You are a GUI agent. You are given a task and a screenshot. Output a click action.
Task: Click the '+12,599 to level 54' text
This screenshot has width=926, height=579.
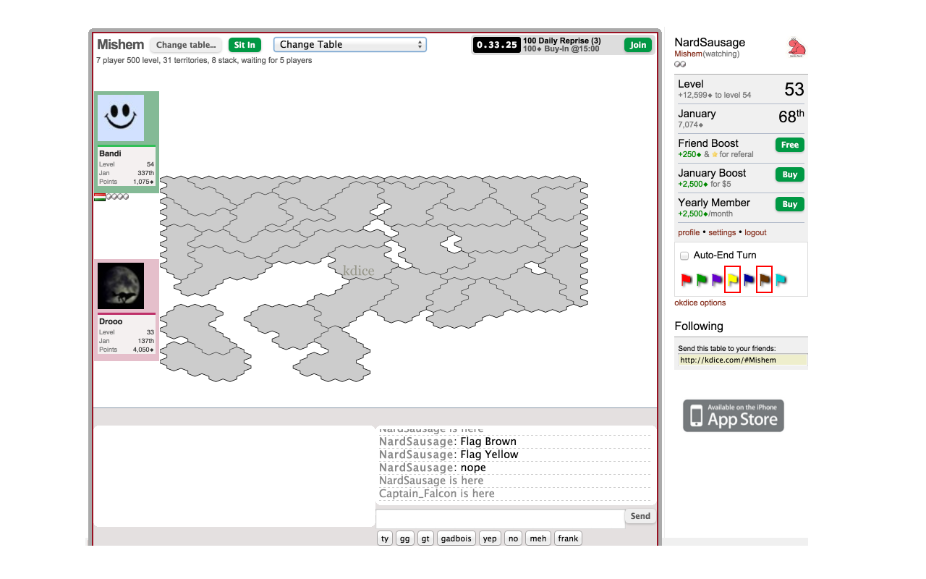click(x=714, y=96)
